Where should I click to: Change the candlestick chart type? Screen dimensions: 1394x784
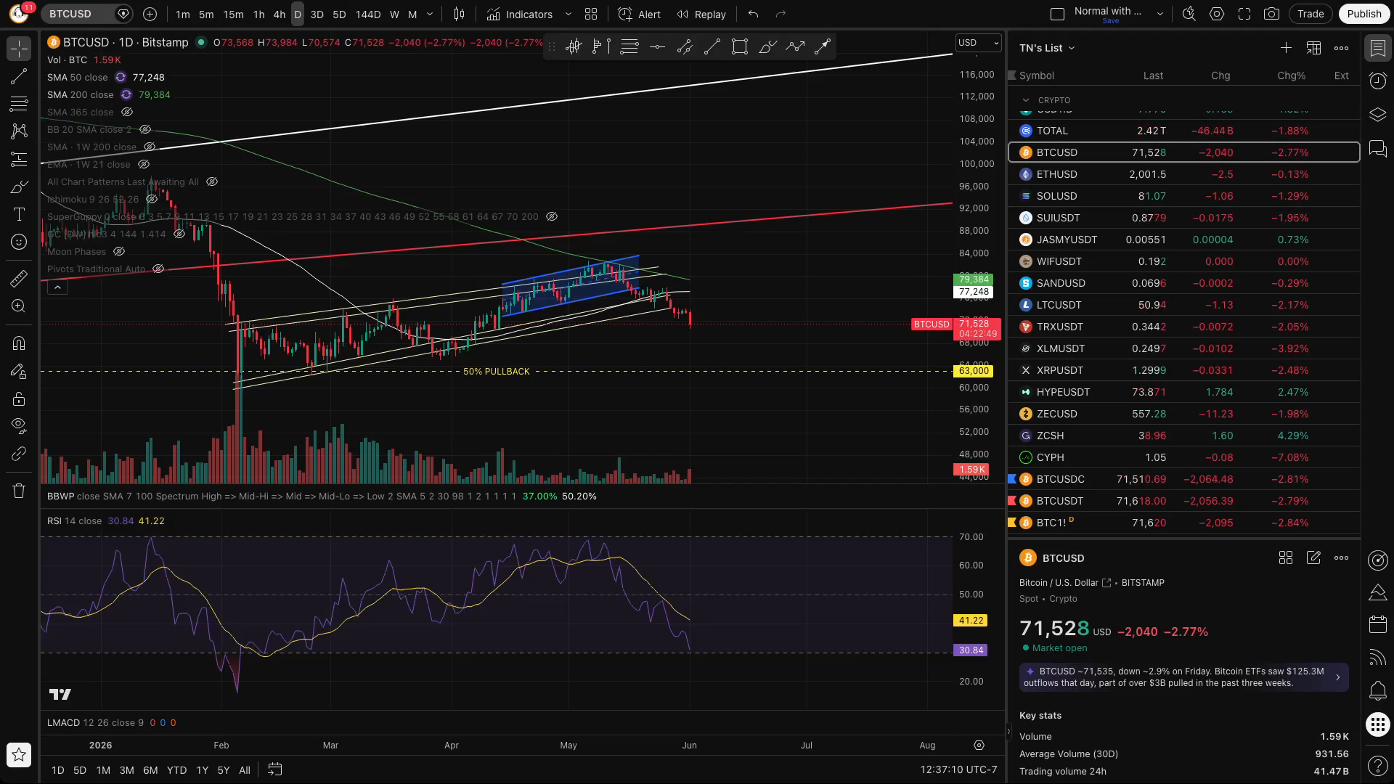[459, 14]
